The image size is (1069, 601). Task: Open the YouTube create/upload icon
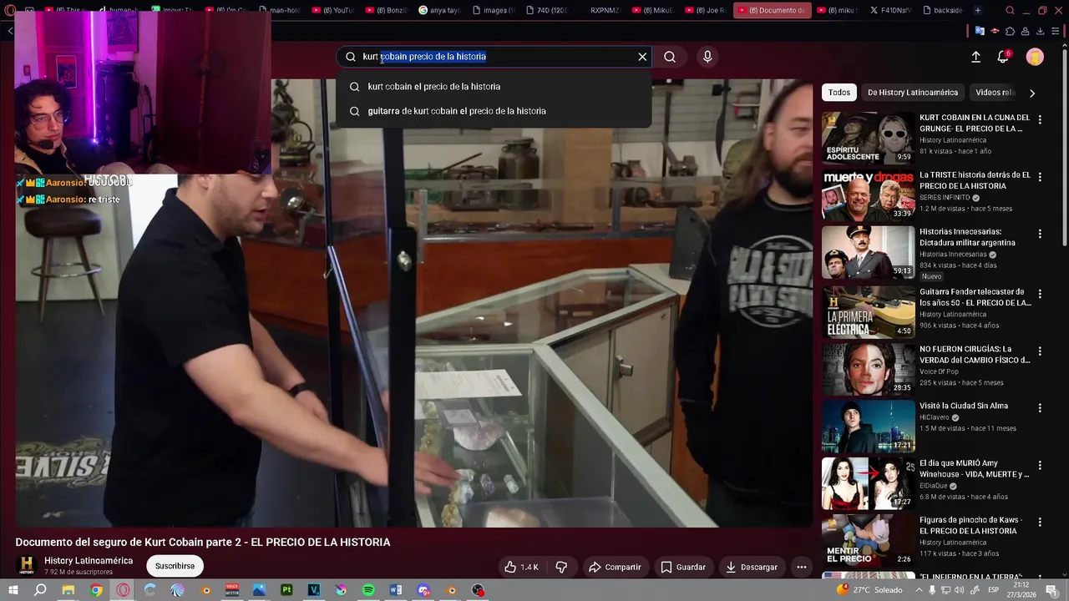point(975,57)
